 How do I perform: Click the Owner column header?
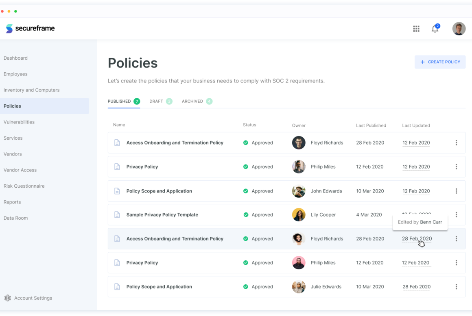click(x=299, y=126)
